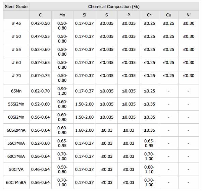
Task: Select the 60CrMnBA grade cell
Action: click(16, 182)
